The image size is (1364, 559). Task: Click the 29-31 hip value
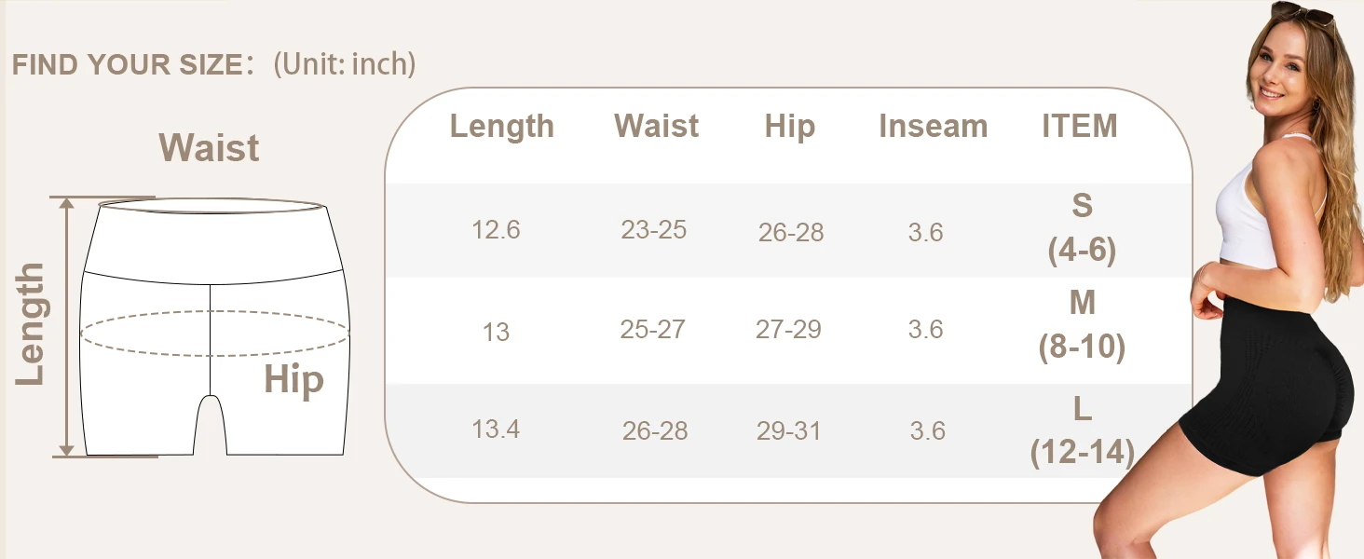coord(788,430)
